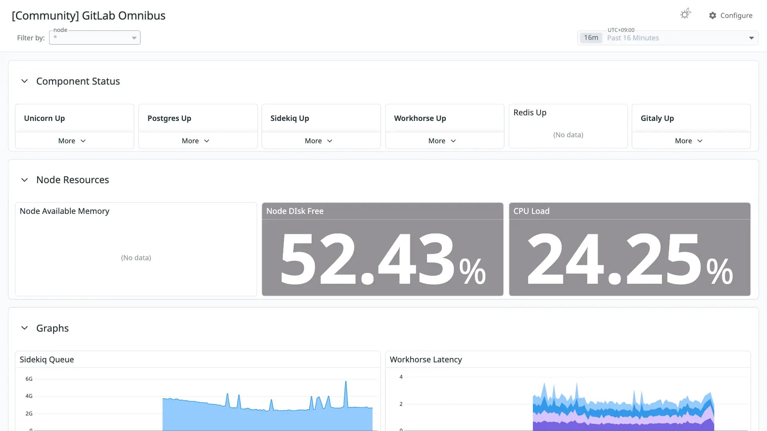Expand More under Unicorn Up
The width and height of the screenshot is (767, 431).
point(72,141)
